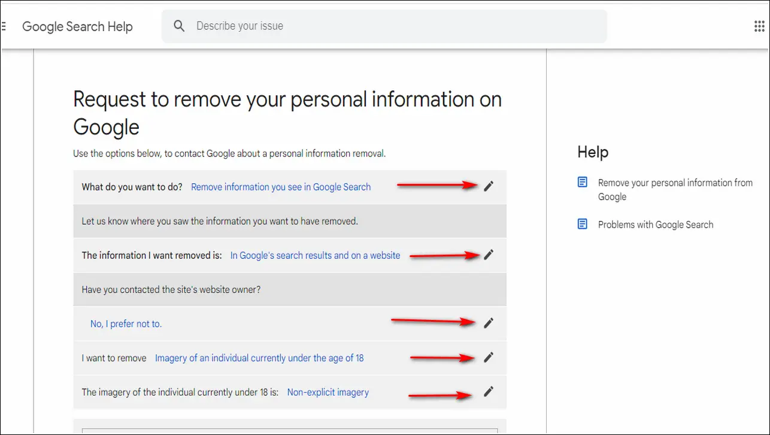Edit the 'information I want removed is' answer
The height and width of the screenshot is (435, 770).
[489, 255]
